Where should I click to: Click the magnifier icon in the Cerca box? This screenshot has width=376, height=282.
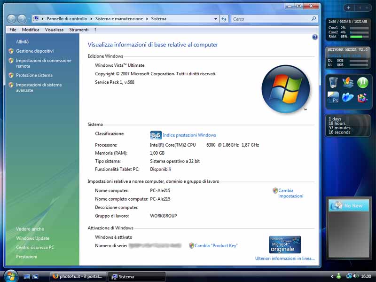[x=313, y=18]
